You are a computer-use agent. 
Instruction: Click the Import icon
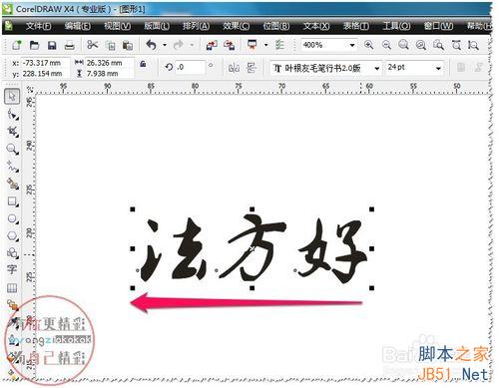[212, 45]
